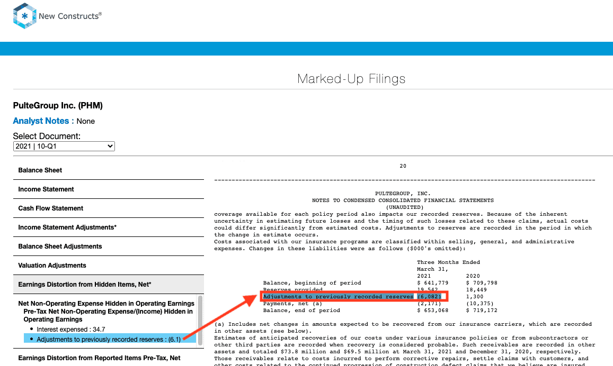The height and width of the screenshot is (366, 613).
Task: Expand the Income Statement section
Action: pos(109,189)
